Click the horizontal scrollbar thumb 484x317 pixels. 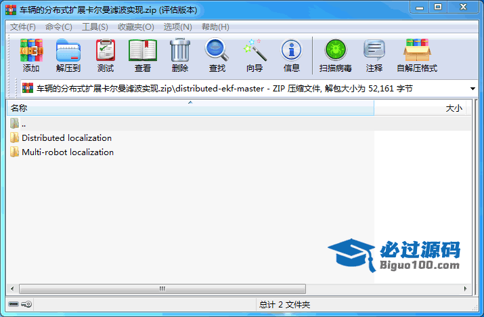(x=162, y=289)
